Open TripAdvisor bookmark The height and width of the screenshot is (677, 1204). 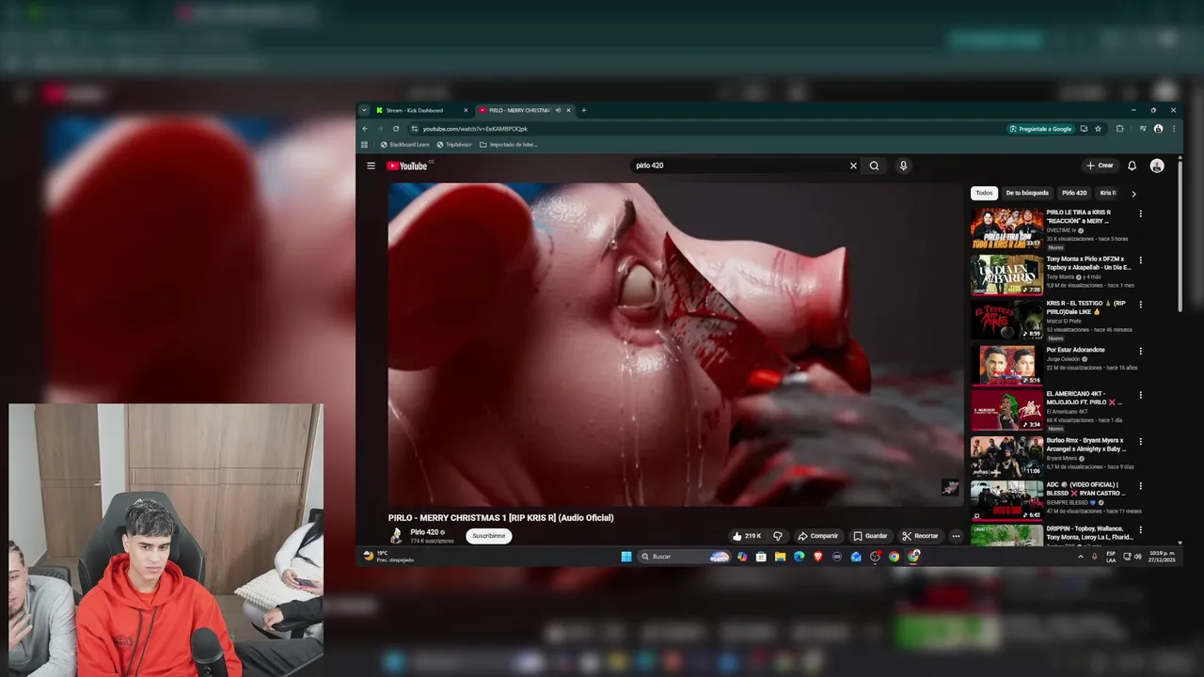click(x=453, y=145)
